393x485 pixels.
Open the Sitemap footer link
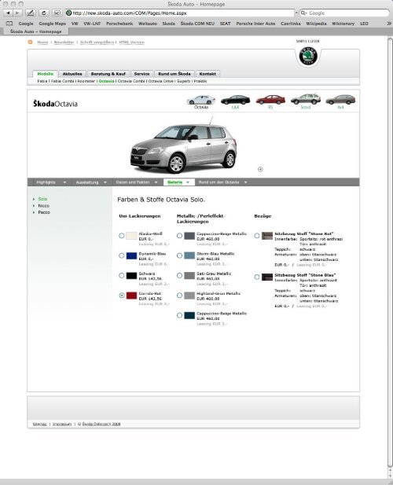point(39,424)
